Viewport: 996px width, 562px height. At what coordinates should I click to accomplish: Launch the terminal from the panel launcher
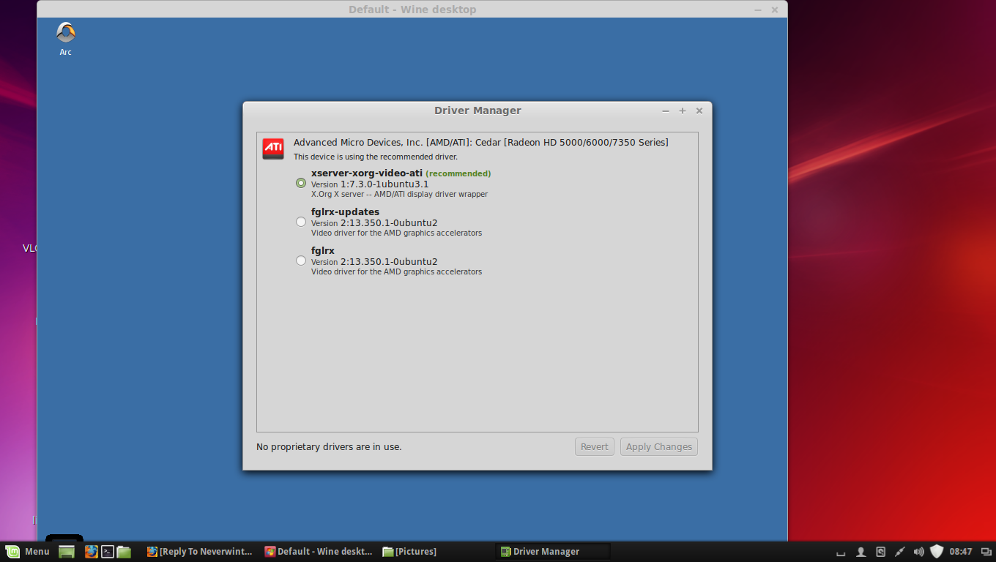pyautogui.click(x=108, y=552)
